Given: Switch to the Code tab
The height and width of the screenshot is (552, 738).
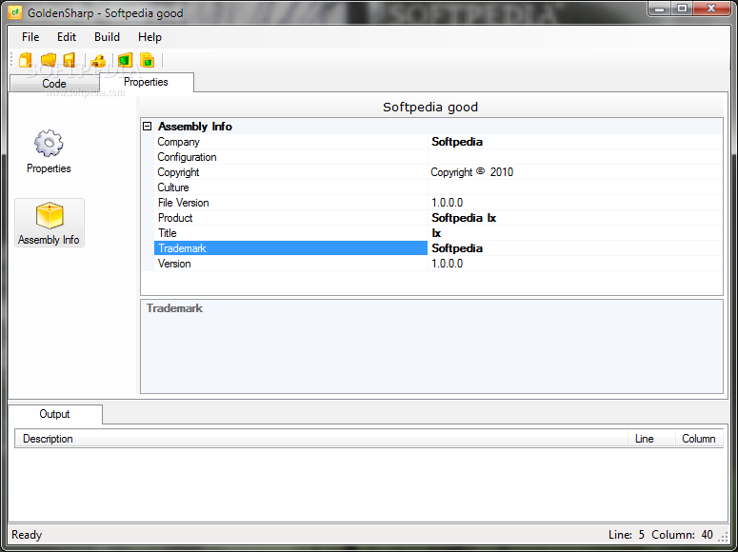Looking at the screenshot, I should 54,84.
